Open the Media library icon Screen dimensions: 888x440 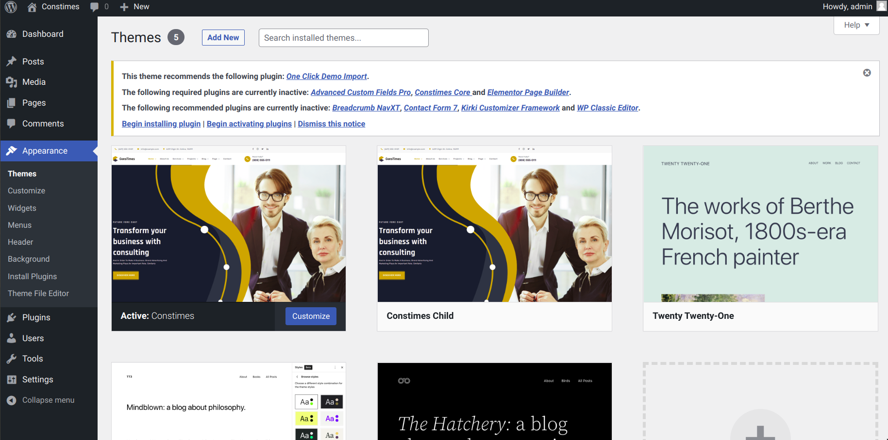(12, 82)
